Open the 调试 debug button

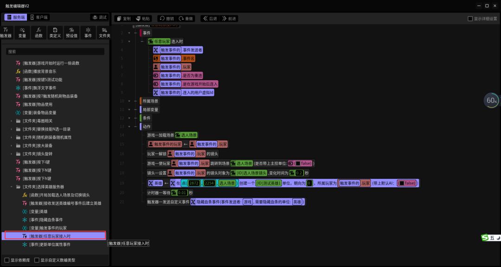99,17
